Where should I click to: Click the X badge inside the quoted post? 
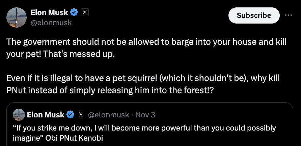[x=81, y=115]
